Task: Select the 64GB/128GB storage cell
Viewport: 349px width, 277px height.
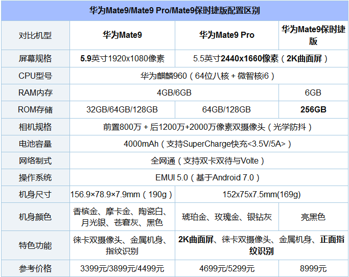Action: tap(226, 109)
